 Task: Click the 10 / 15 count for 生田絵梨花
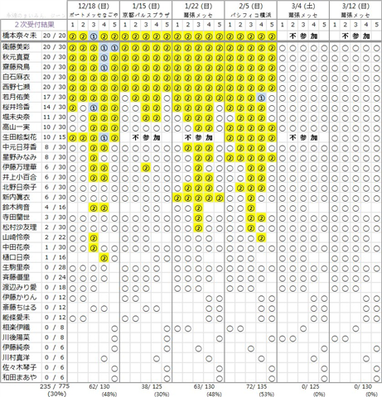click(55, 137)
